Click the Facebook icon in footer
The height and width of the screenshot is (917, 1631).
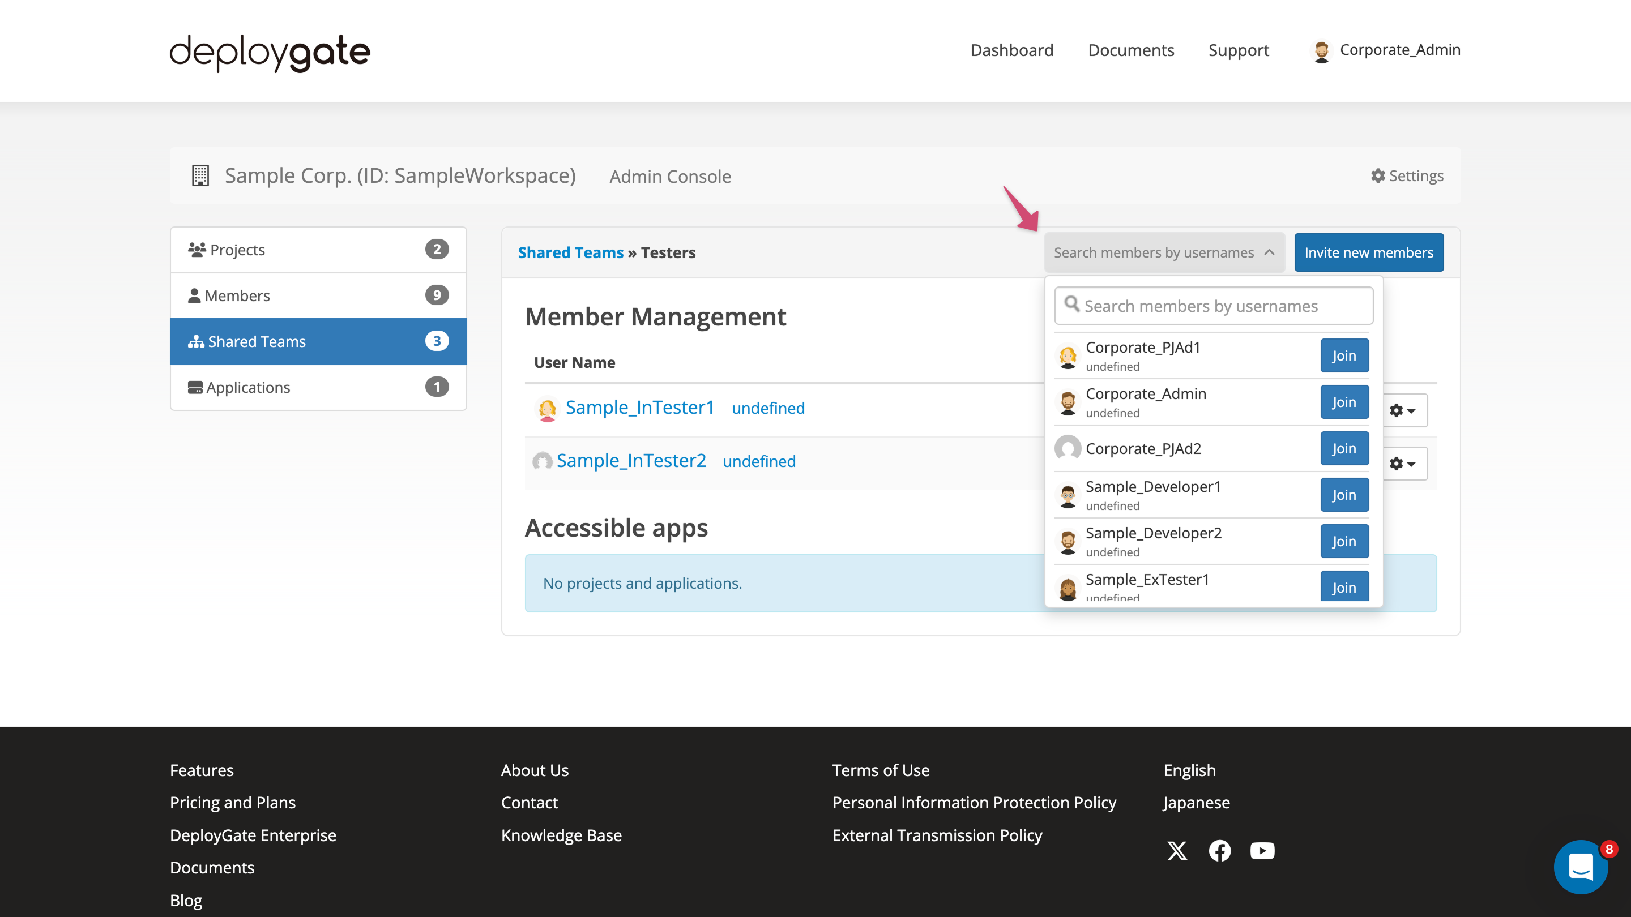1219,851
